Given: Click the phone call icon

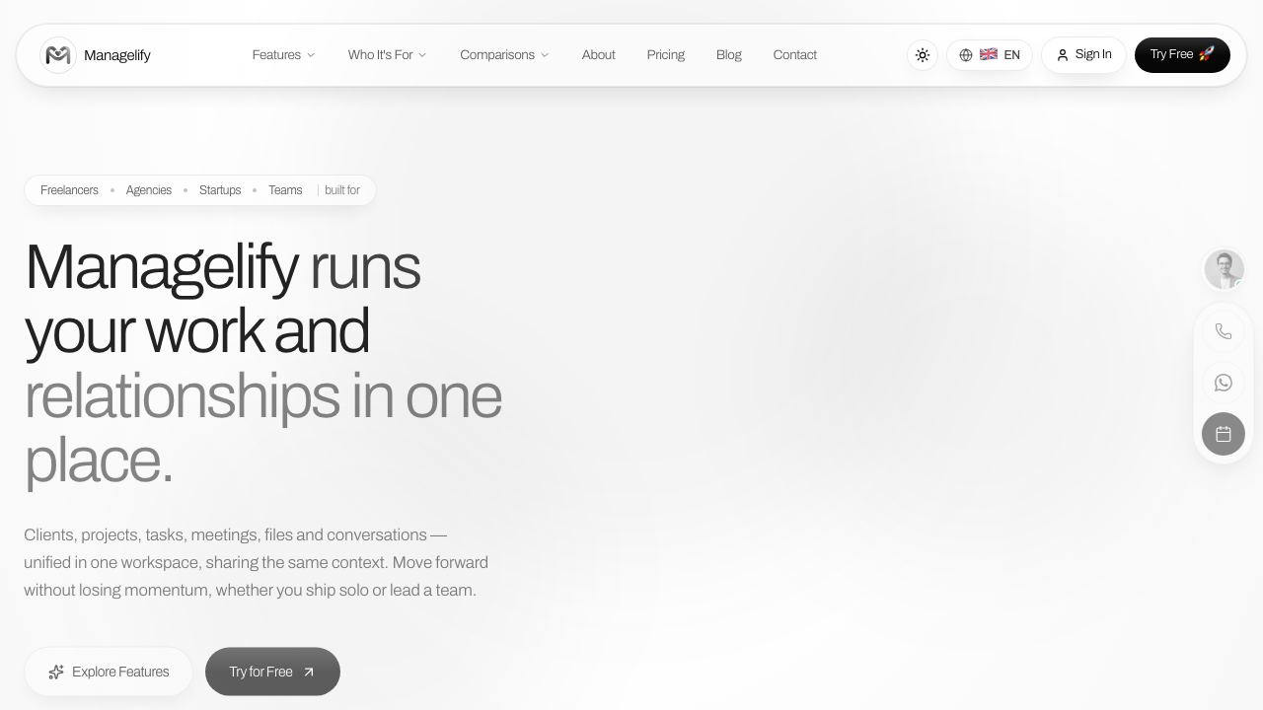Looking at the screenshot, I should 1224,331.
